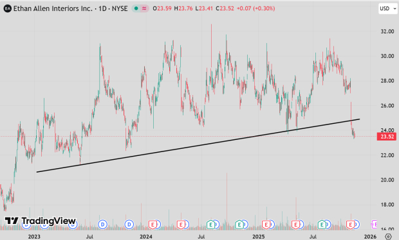Click the 30.00 price axis label
This screenshot has width=399, height=240.
pos(387,56)
